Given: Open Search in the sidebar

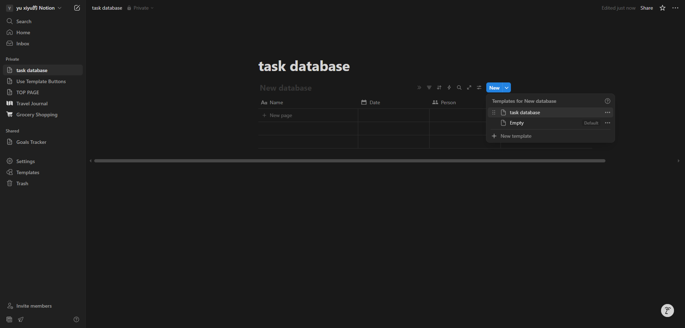Looking at the screenshot, I should coord(43,21).
